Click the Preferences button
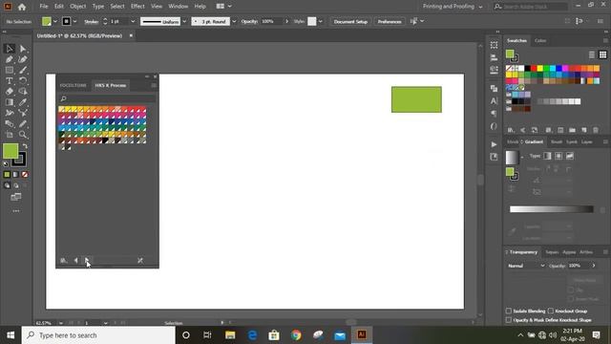 [390, 21]
